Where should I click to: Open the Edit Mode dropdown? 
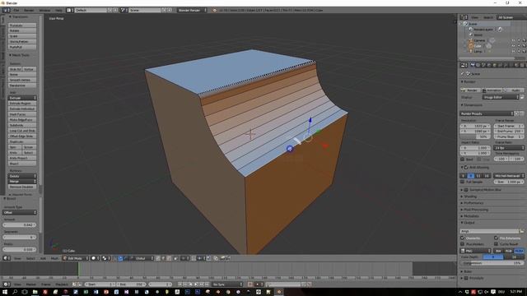tap(76, 258)
